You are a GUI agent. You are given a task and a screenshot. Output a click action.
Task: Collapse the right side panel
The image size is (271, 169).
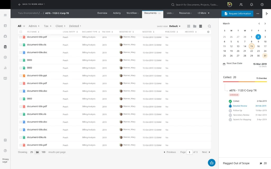tap(267, 13)
